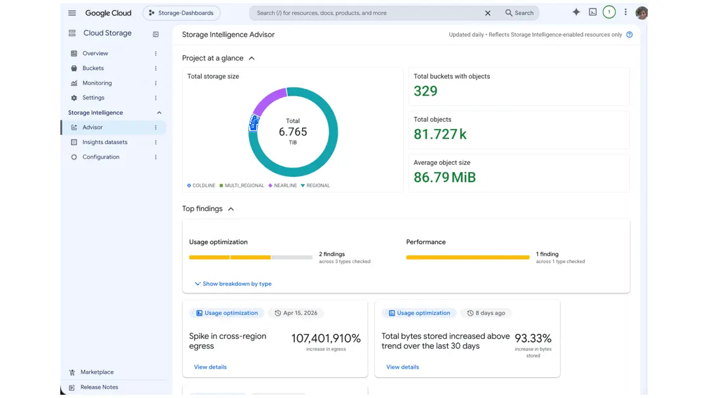
Task: Click Usage optimization chip on bytes stored card
Action: [x=420, y=314]
